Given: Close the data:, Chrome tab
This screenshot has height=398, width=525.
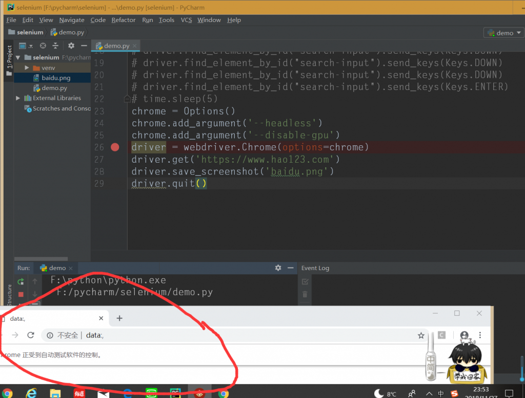Looking at the screenshot, I should [x=101, y=318].
